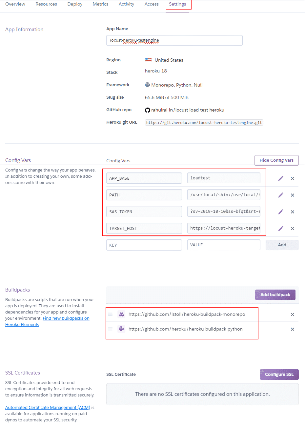Click the pencil icon beside TARGET_HOST
Viewport: 305px width, 425px height.
281,229
